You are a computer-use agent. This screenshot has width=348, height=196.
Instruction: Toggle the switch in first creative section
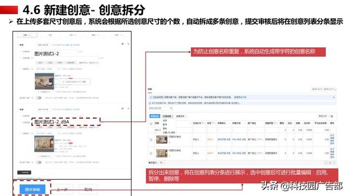point(39,98)
